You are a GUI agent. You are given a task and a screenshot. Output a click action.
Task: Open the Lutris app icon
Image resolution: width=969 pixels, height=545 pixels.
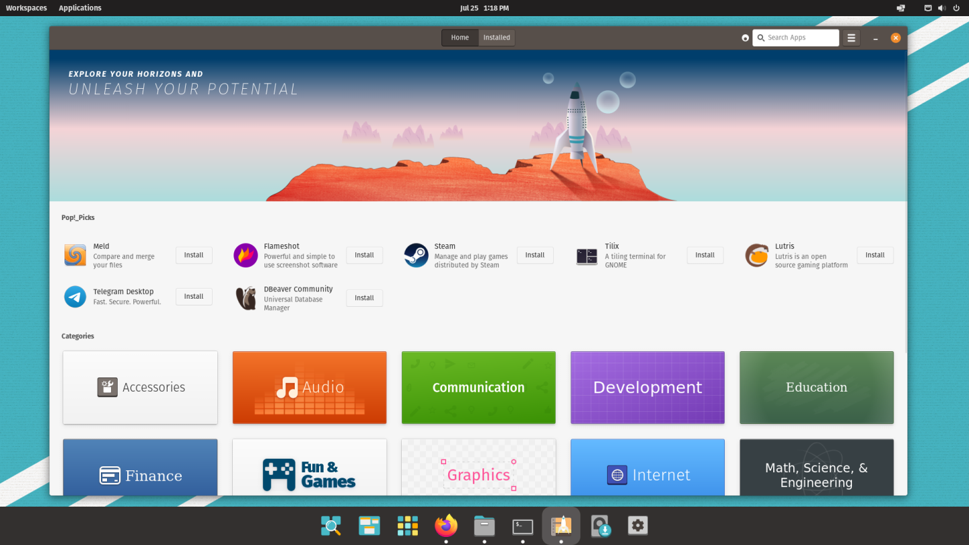coord(756,256)
